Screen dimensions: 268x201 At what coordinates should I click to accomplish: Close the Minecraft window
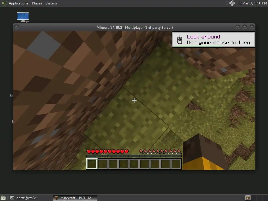252,27
